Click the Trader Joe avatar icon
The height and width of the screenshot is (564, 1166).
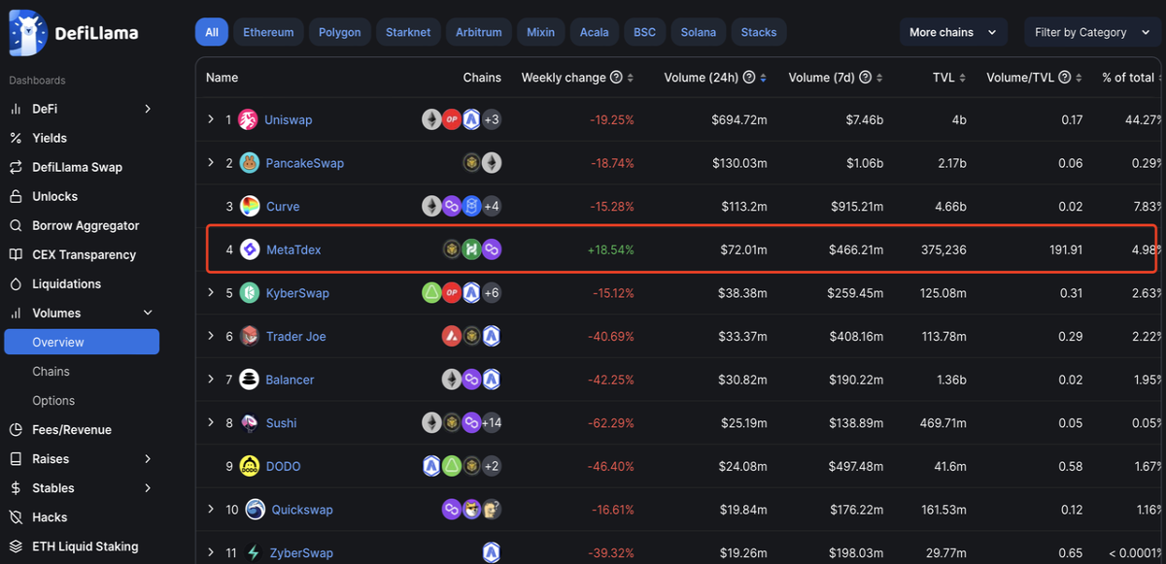click(249, 336)
